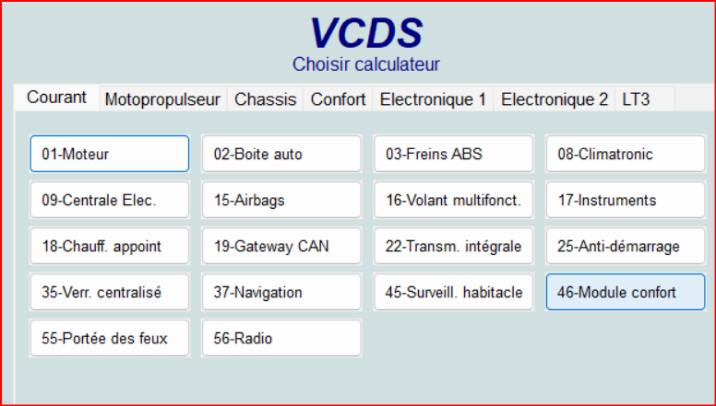Switch to Electronique 1 tab
The height and width of the screenshot is (406, 716).
(x=433, y=99)
